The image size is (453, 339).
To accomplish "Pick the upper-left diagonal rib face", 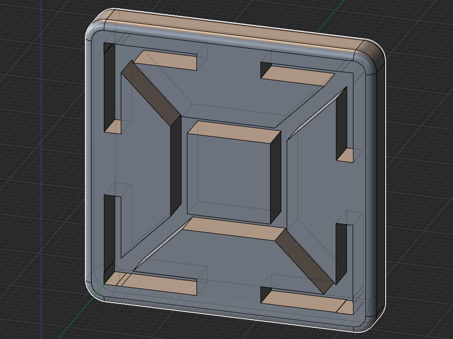I will (x=151, y=93).
